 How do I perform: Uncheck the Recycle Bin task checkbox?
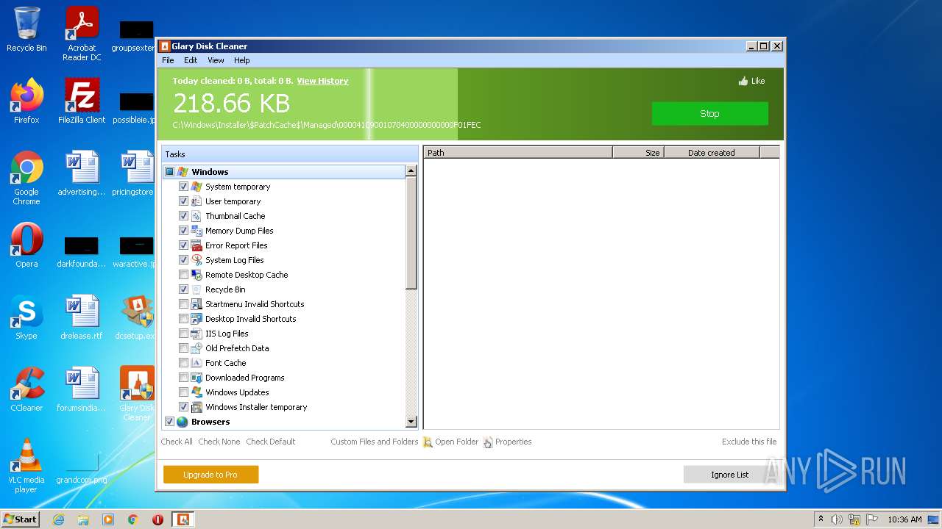point(184,289)
